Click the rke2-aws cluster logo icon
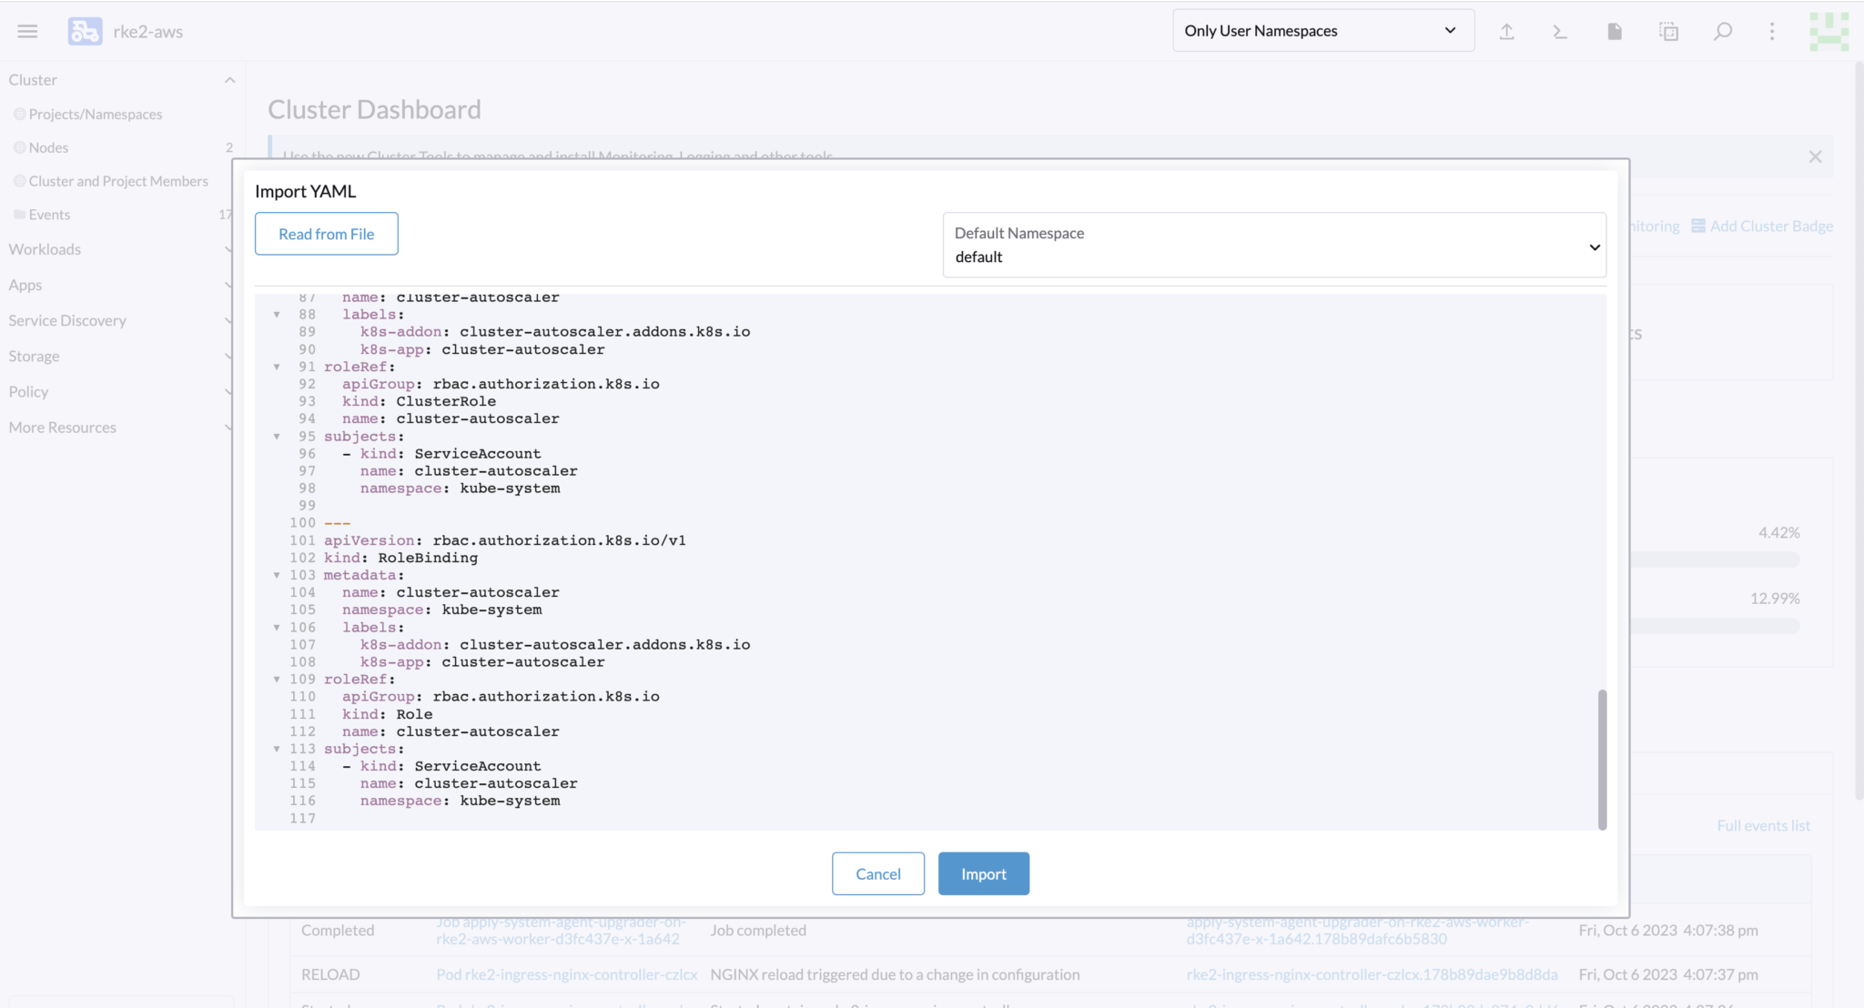 85,31
